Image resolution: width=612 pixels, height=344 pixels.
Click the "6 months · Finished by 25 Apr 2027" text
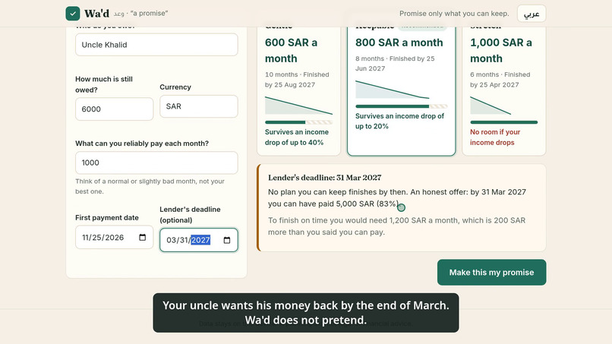tap(500, 80)
